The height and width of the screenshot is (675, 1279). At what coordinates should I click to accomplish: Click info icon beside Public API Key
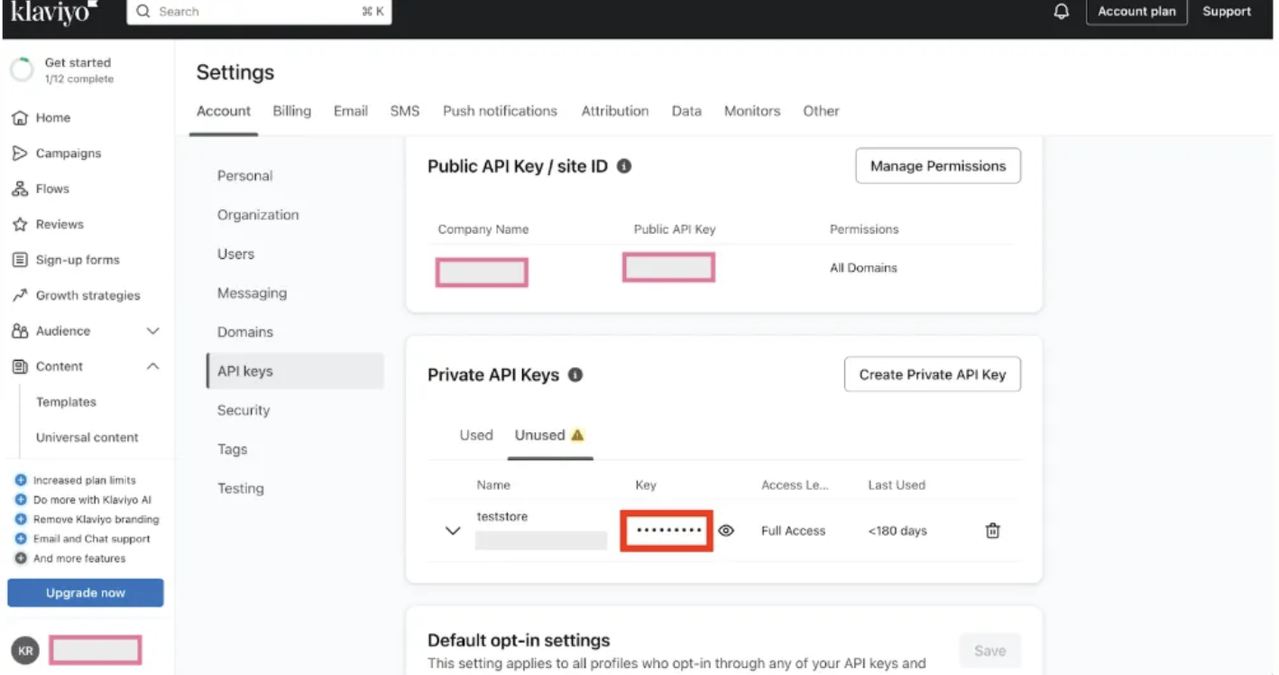click(x=624, y=166)
